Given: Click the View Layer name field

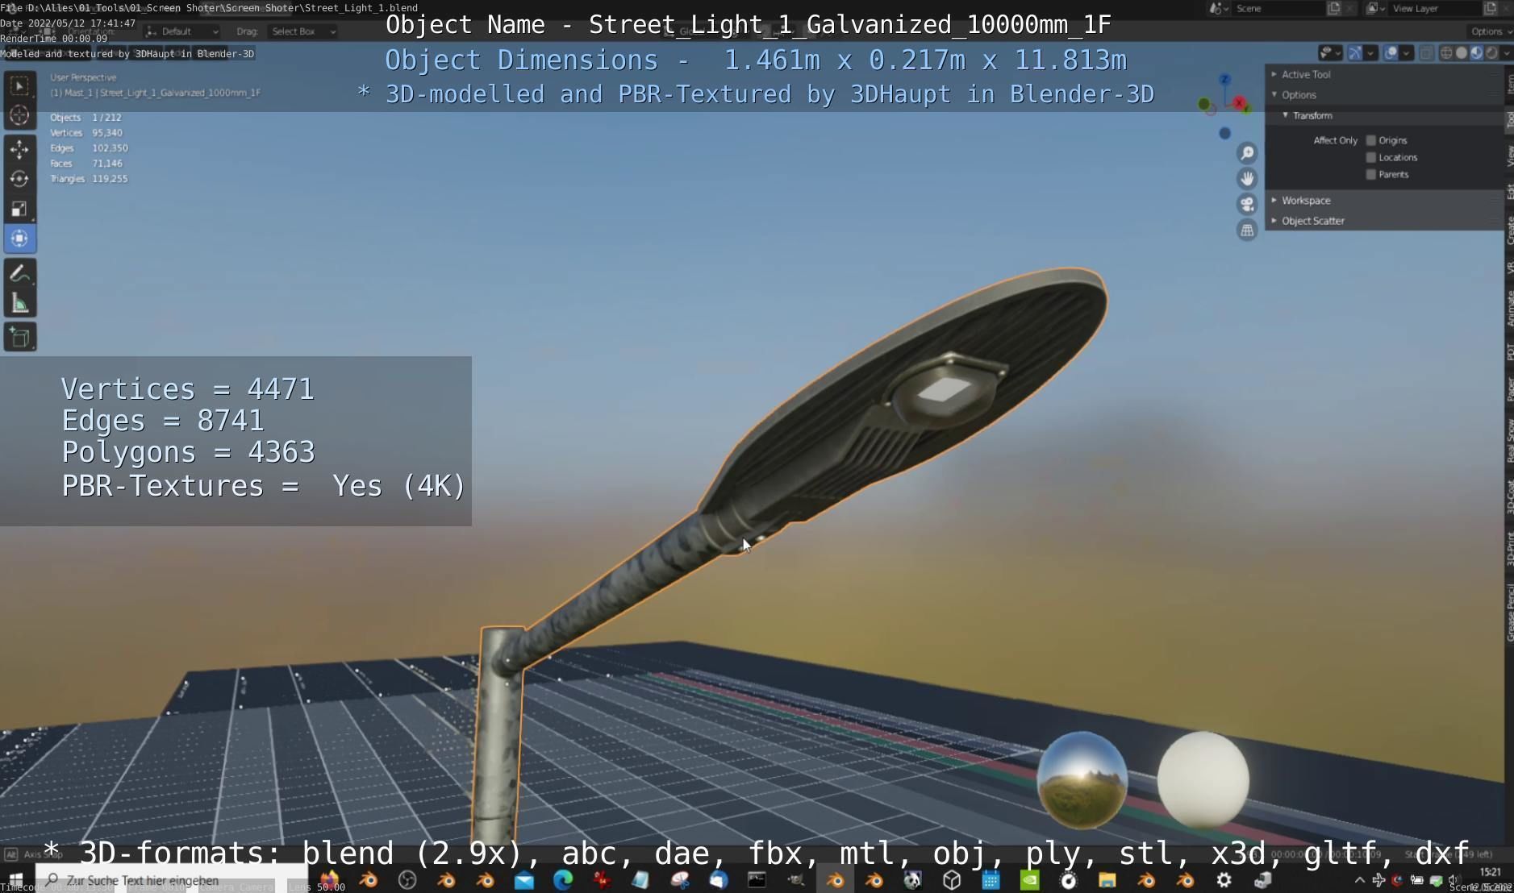Looking at the screenshot, I should pos(1434,8).
